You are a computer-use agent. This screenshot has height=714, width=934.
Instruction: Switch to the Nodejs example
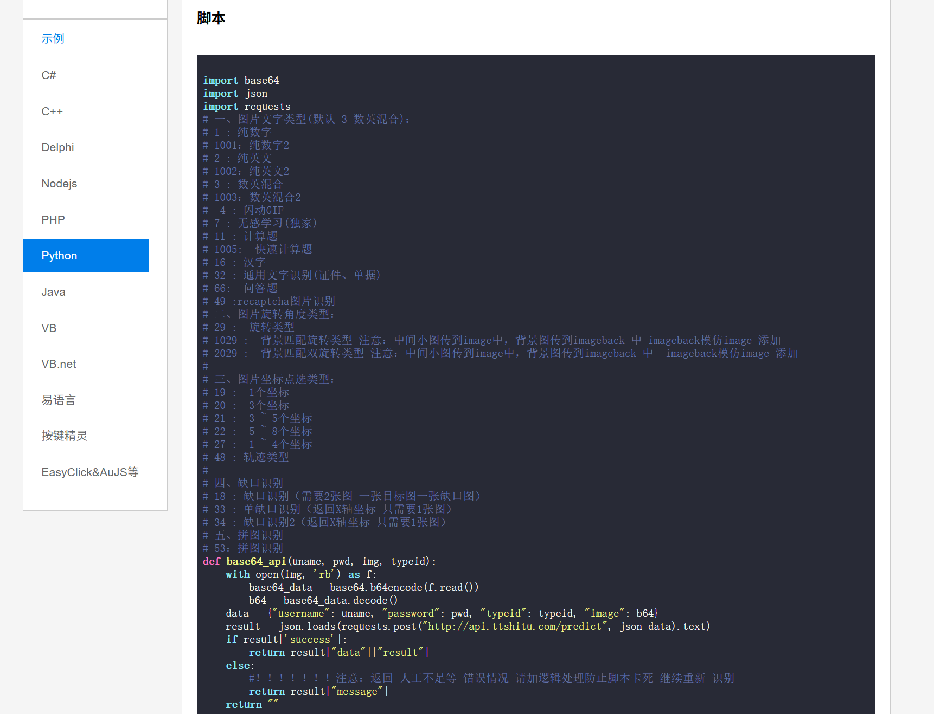[x=59, y=184]
